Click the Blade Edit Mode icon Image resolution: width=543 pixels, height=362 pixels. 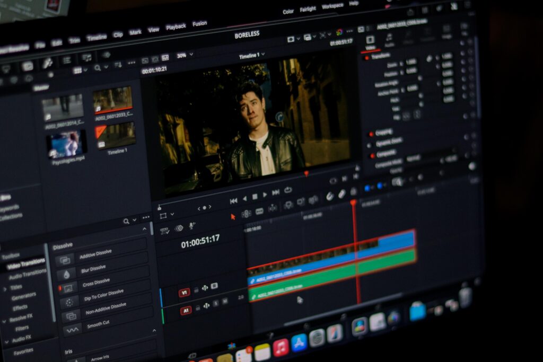point(259,211)
